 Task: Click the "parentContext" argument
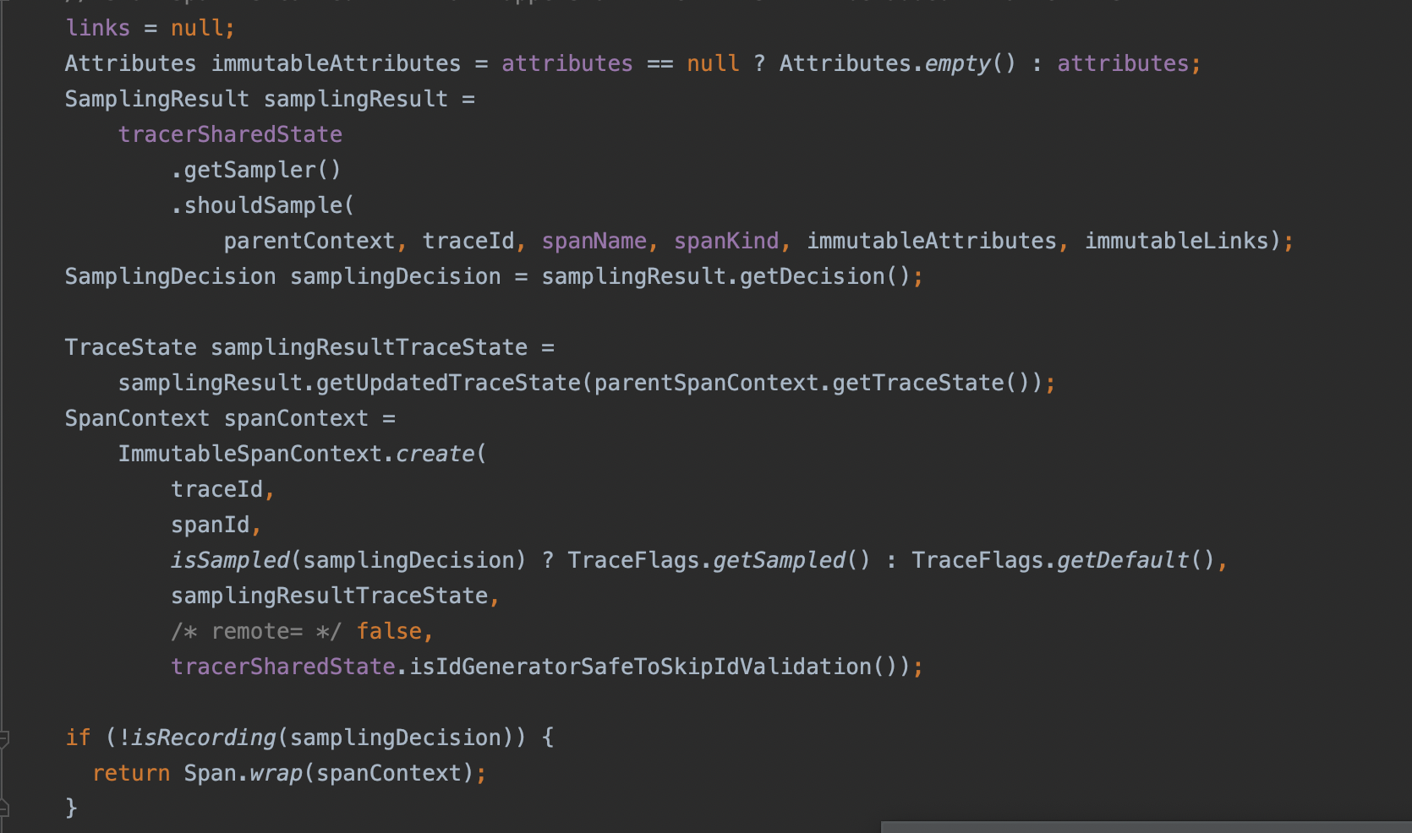pyautogui.click(x=309, y=241)
